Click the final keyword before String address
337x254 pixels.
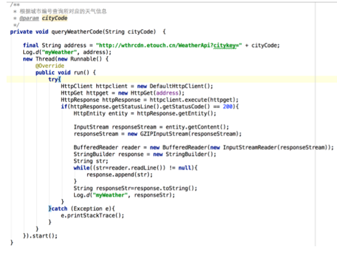(30, 46)
